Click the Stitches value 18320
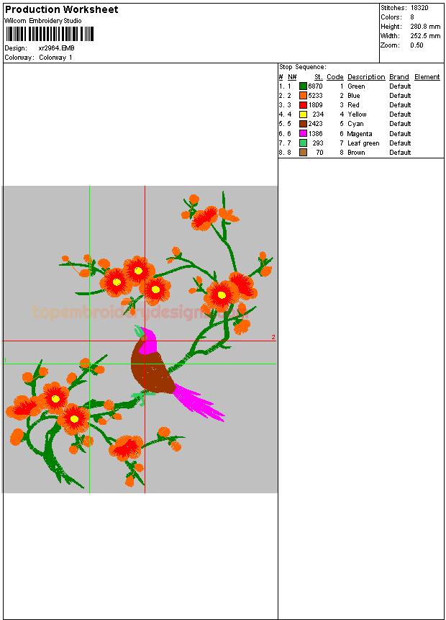 (x=419, y=7)
